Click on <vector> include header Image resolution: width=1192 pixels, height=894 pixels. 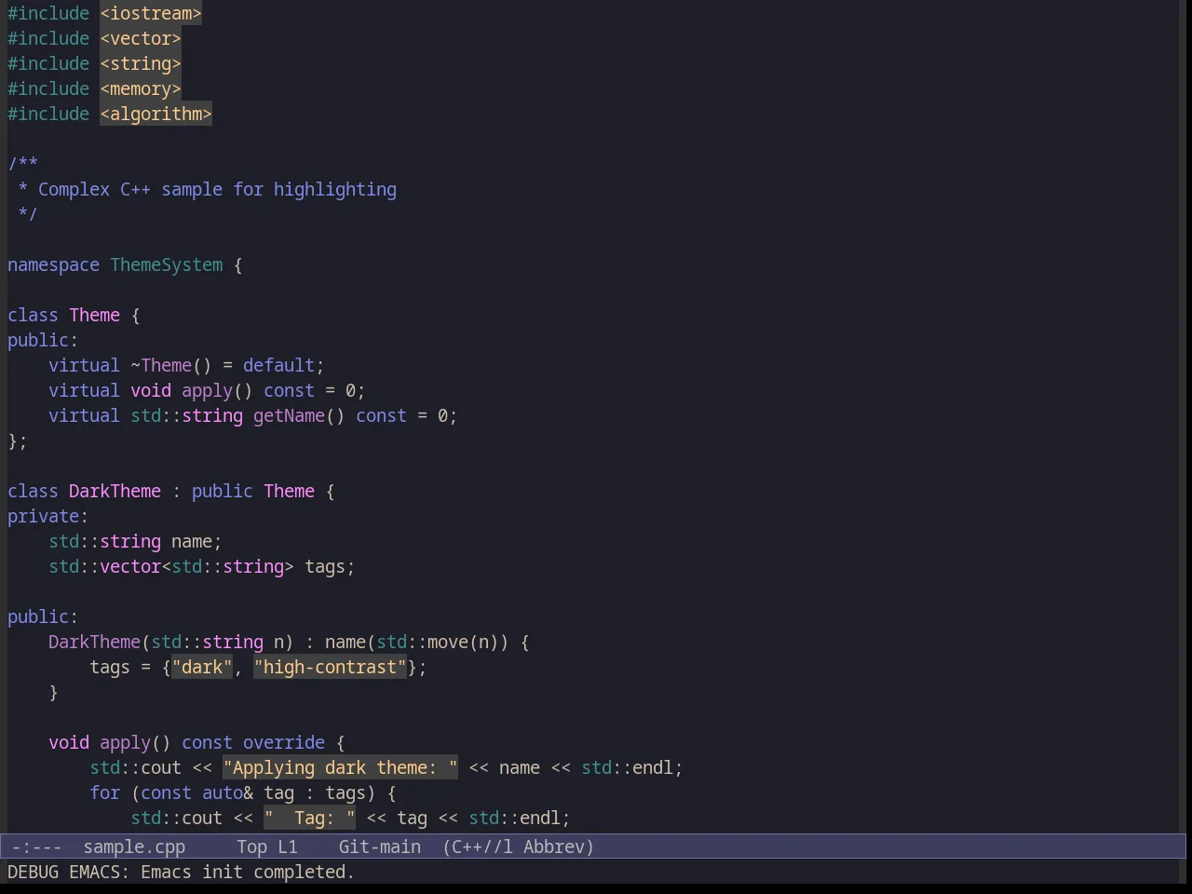[x=141, y=38]
